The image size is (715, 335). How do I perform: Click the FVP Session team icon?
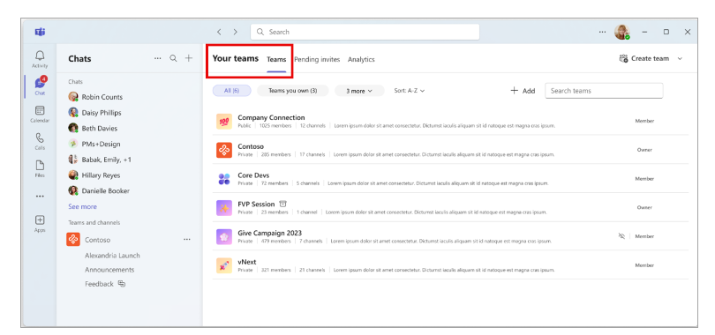coord(224,208)
